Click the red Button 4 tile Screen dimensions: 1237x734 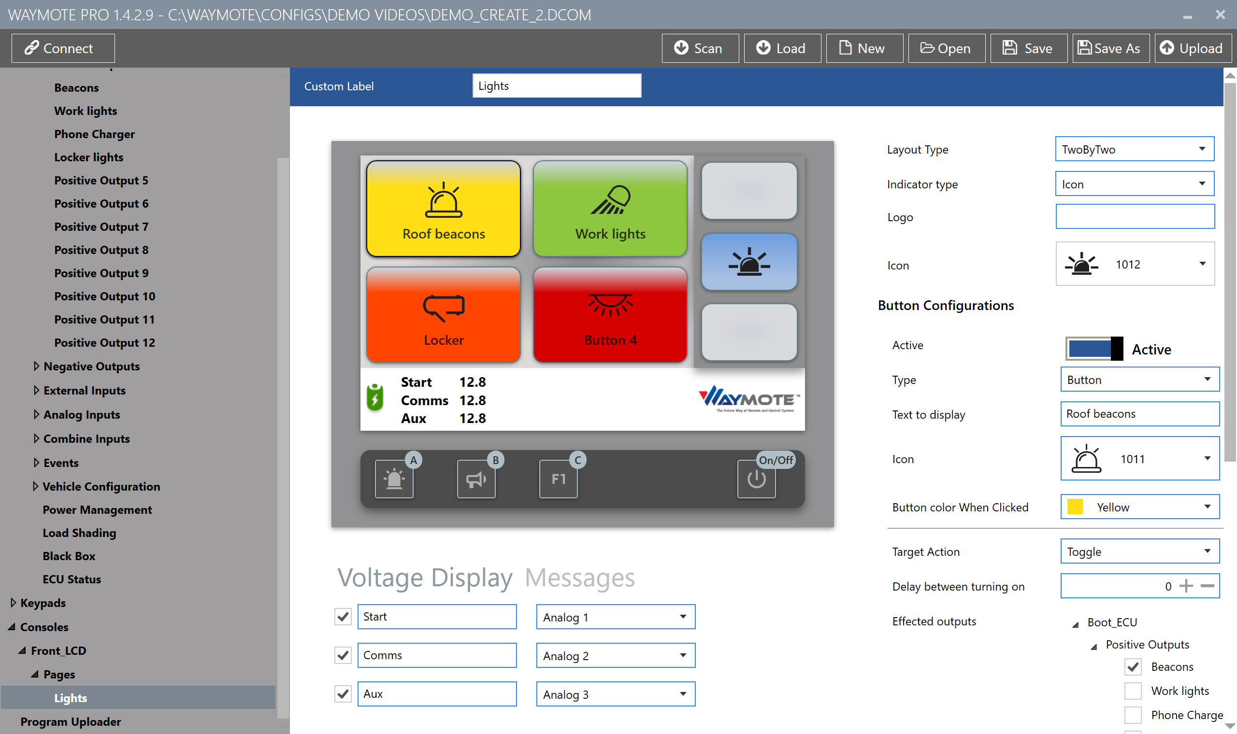click(610, 314)
